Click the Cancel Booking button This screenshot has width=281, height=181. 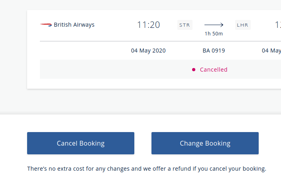tap(81, 143)
